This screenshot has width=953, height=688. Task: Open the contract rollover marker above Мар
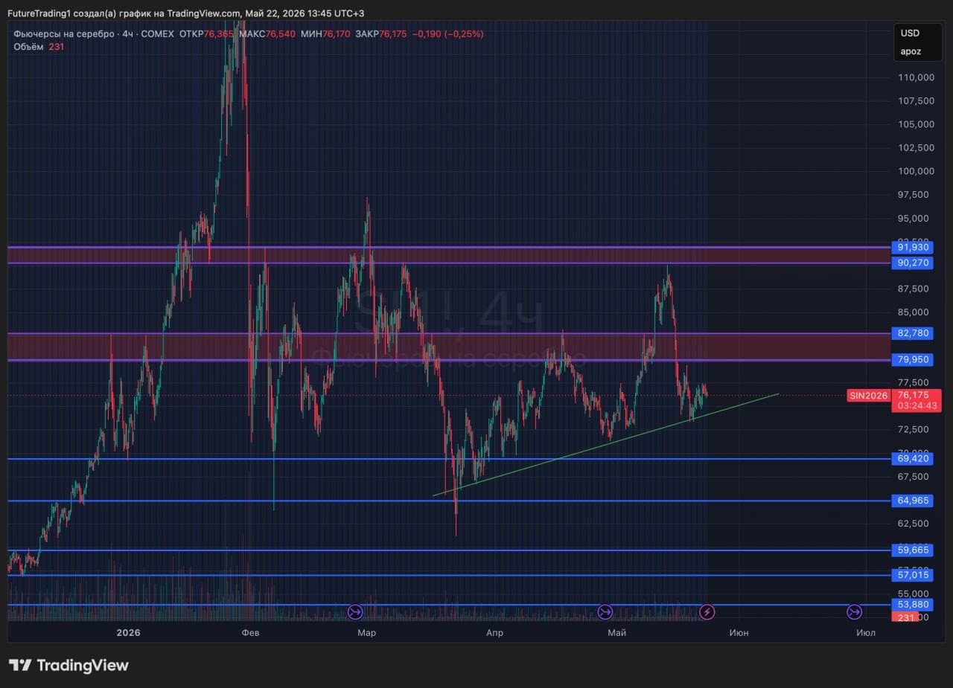pos(356,612)
